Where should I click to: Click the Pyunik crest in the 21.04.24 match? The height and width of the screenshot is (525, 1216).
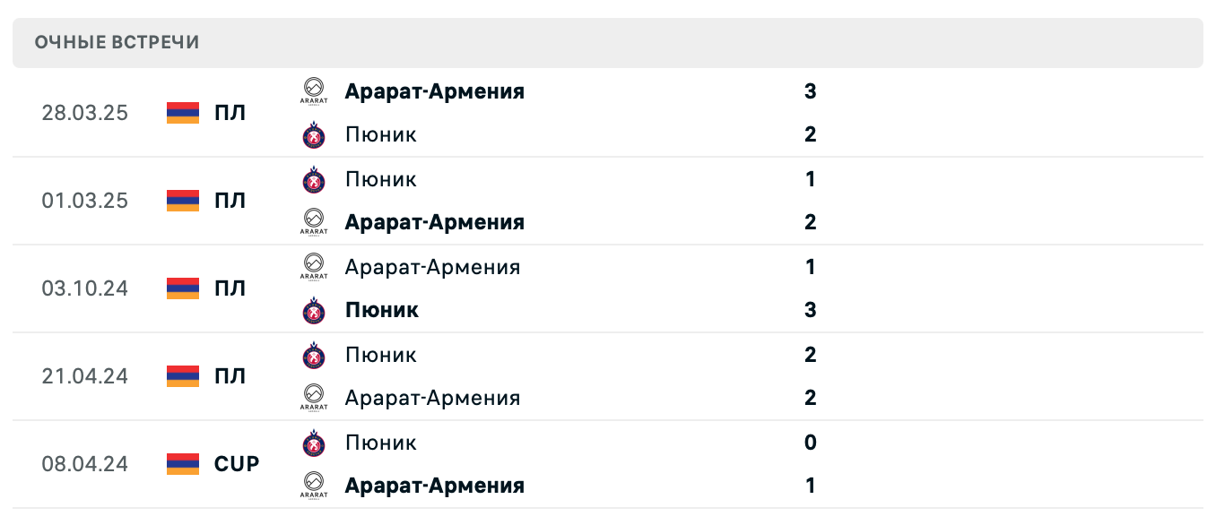coord(312,354)
